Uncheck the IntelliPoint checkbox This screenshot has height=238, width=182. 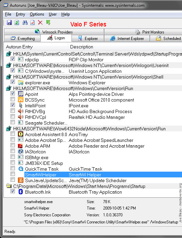(x=13, y=105)
